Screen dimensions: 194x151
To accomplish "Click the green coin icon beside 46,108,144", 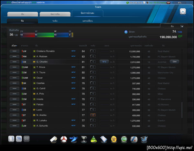I will tap(127, 3).
